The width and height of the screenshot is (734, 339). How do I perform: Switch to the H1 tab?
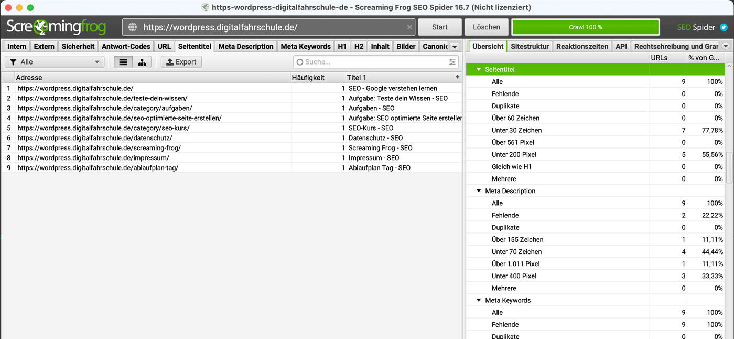[x=342, y=46]
